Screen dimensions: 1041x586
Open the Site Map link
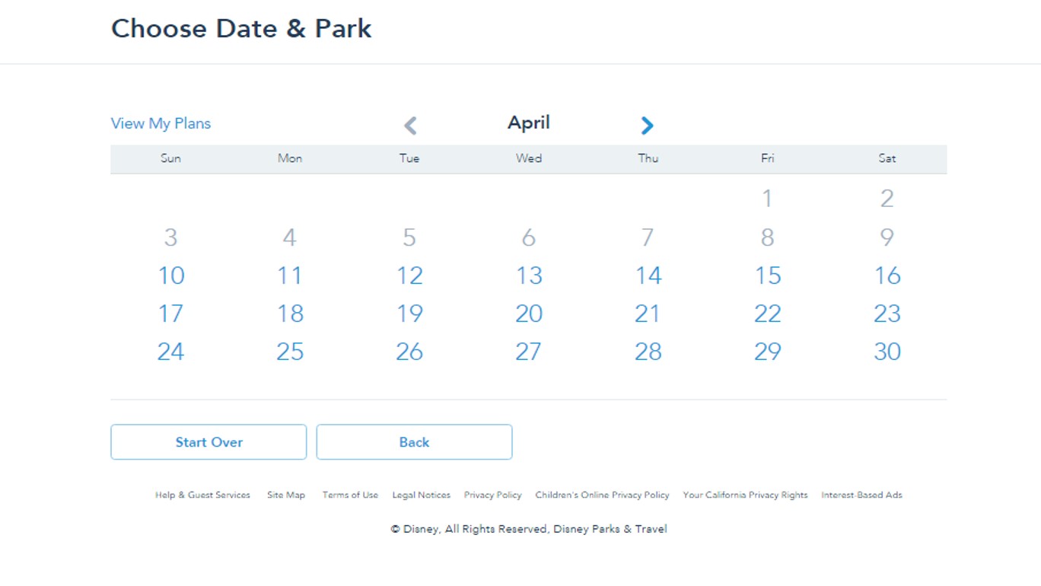(x=286, y=495)
